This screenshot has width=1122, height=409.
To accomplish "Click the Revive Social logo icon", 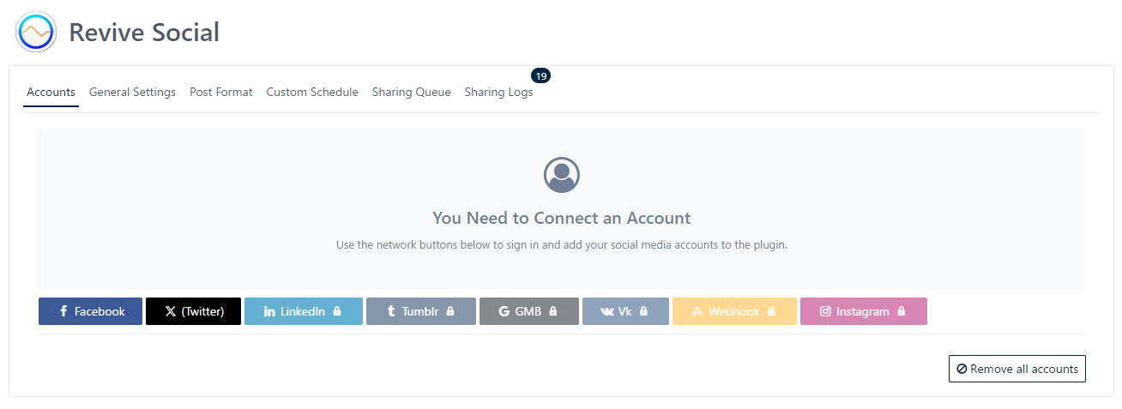I will 36,33.
